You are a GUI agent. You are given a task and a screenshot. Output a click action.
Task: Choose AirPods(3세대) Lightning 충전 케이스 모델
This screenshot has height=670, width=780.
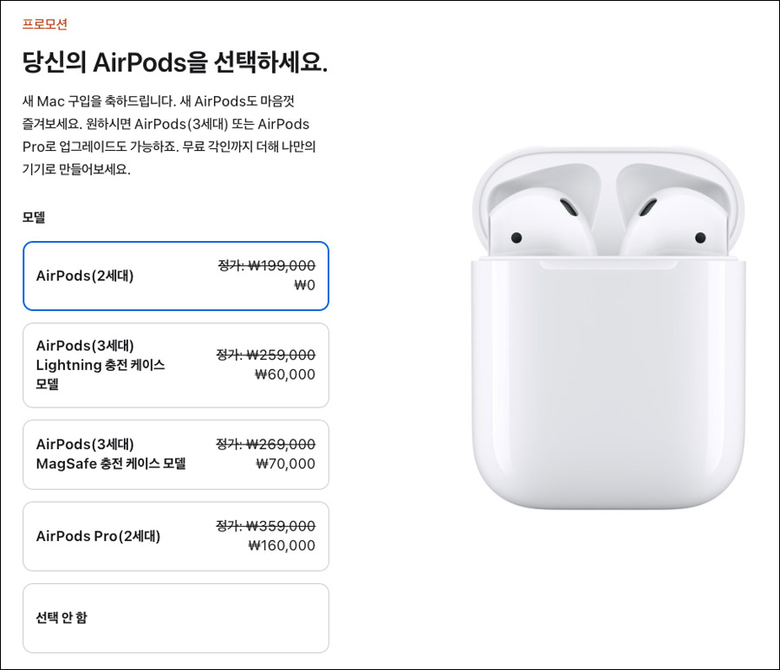[x=176, y=365]
